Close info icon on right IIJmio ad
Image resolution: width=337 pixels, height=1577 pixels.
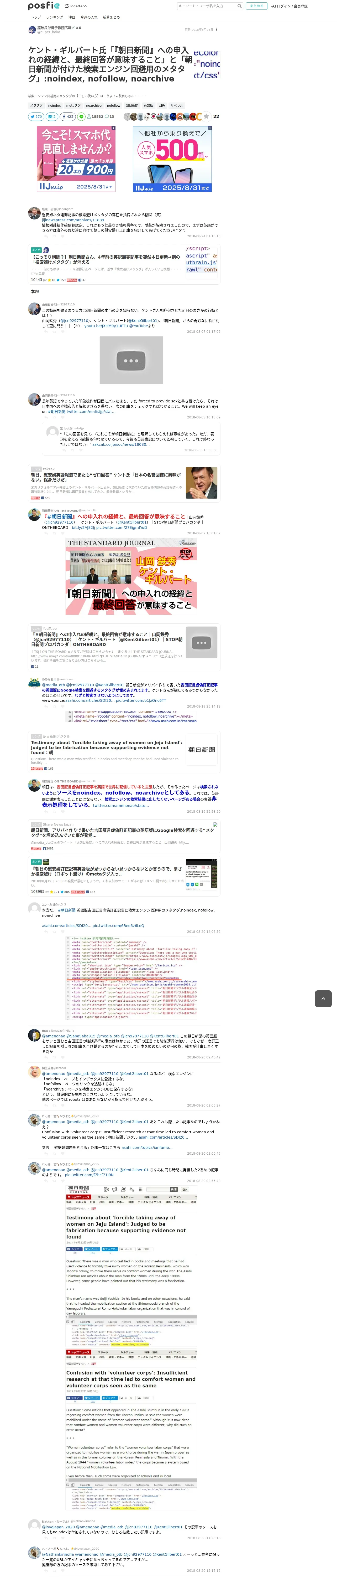point(210,128)
